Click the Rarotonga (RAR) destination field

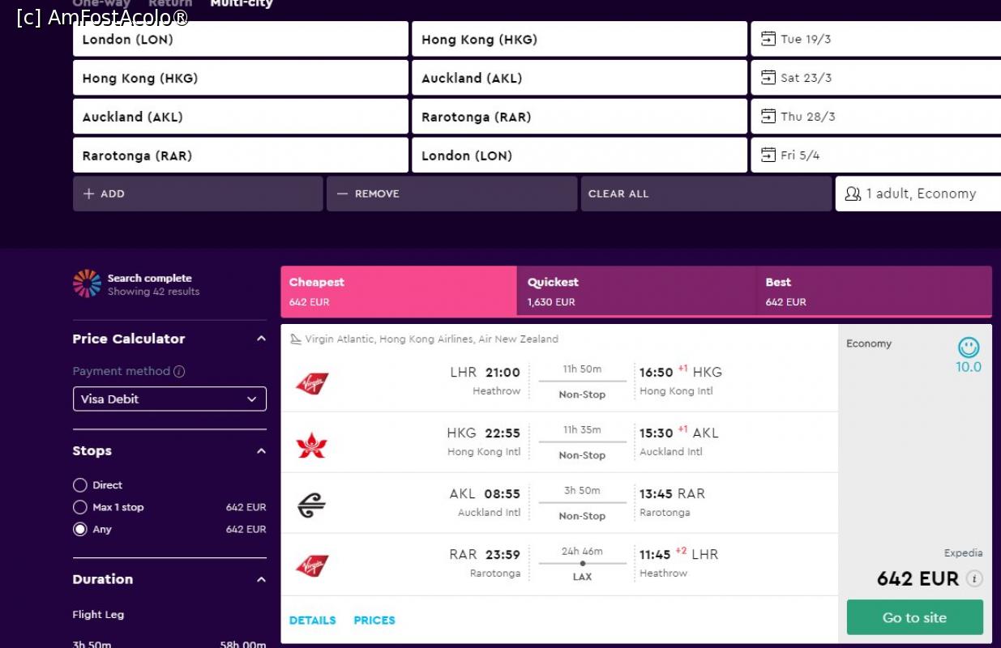tap(579, 117)
